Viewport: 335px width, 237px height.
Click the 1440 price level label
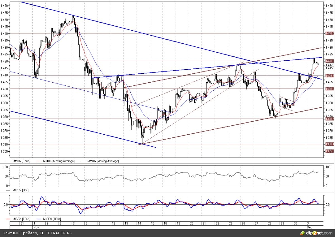click(329, 33)
